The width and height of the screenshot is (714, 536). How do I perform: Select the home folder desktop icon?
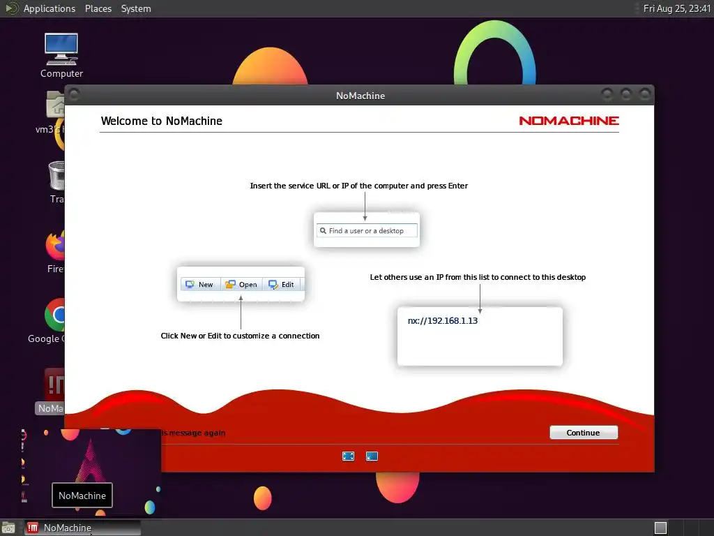pos(54,112)
